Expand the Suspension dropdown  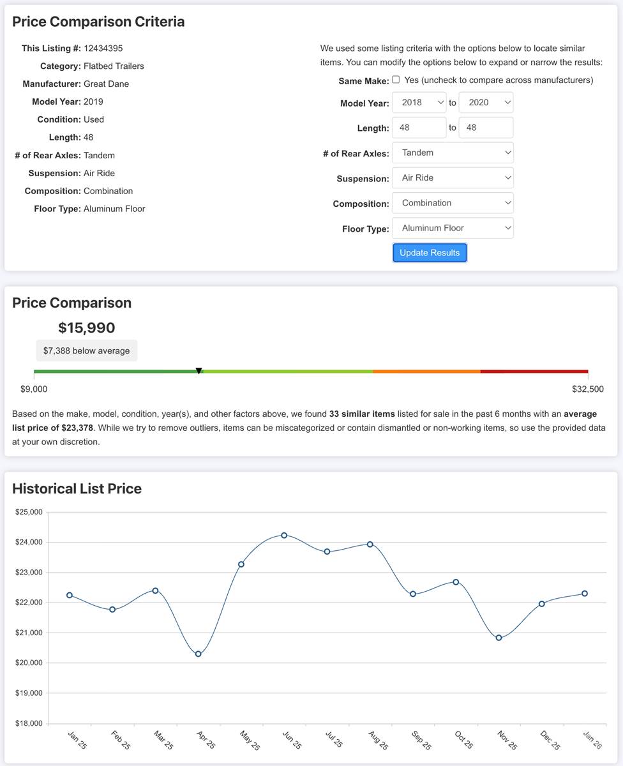(453, 178)
